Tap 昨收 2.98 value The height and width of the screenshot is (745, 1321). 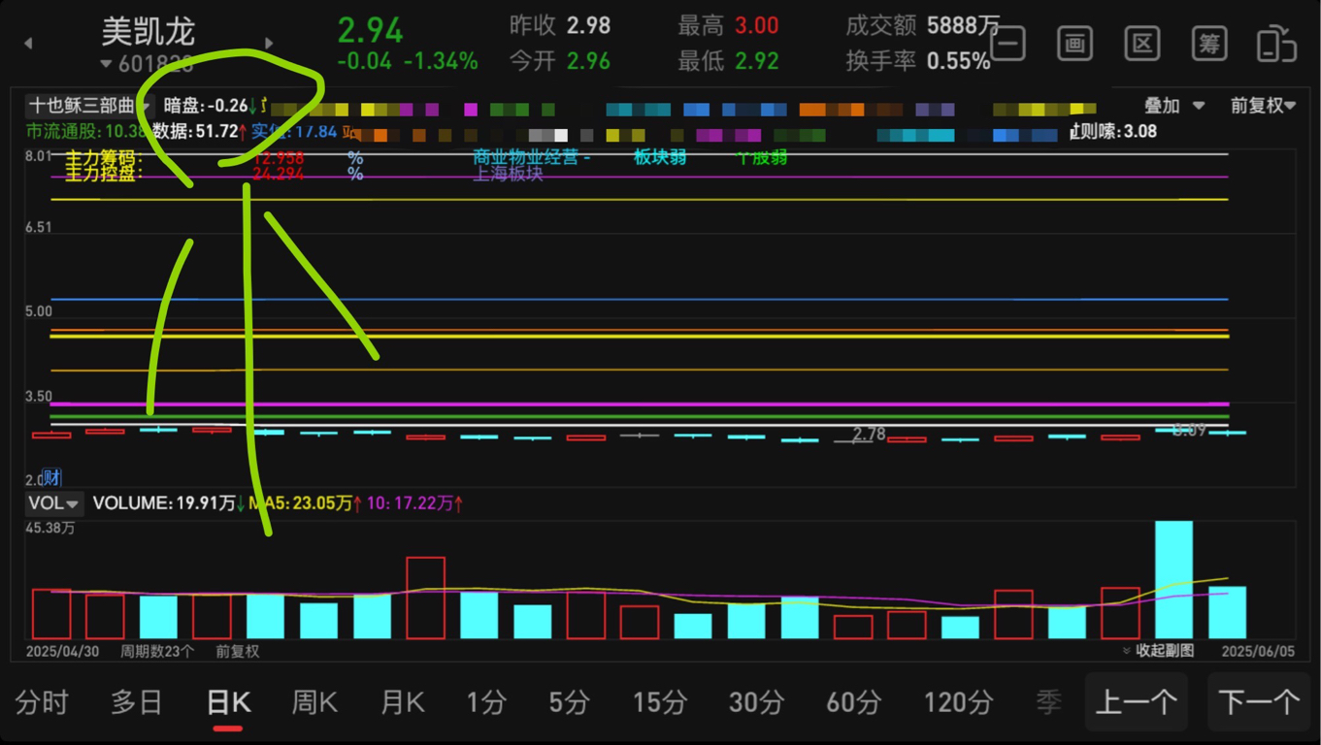pos(589,25)
